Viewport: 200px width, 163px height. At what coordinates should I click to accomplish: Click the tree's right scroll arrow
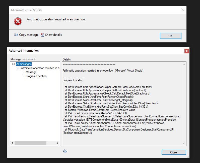pyautogui.click(x=57, y=143)
